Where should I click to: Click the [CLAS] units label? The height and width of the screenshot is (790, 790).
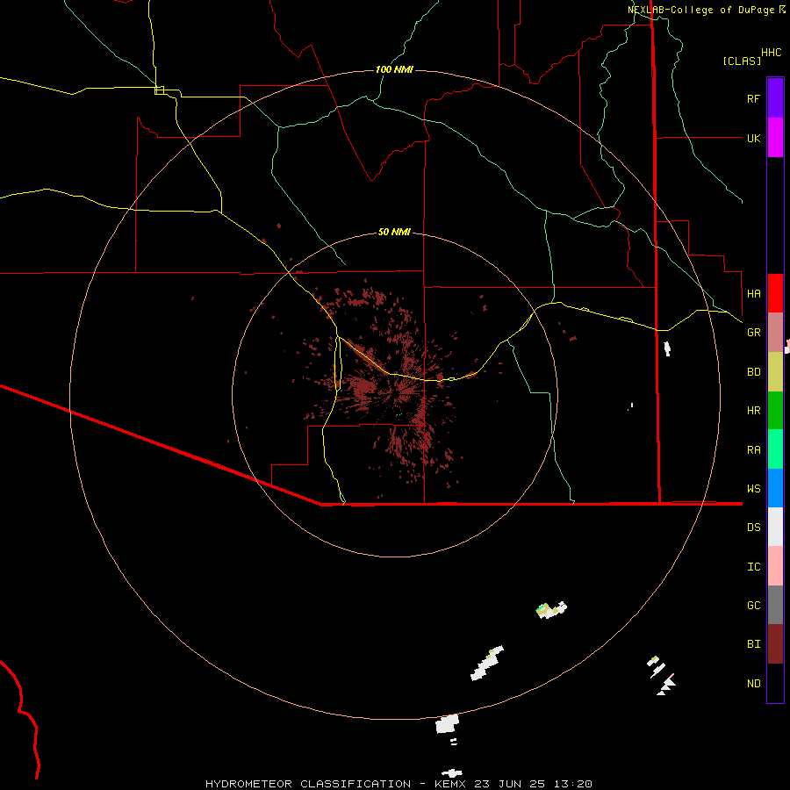(742, 61)
